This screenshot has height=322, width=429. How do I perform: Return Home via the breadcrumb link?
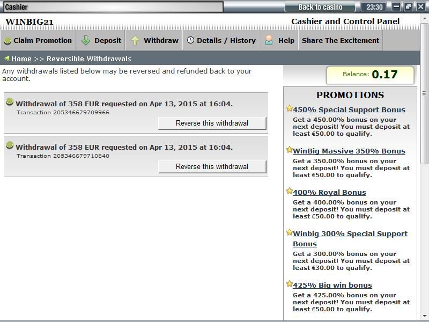(x=21, y=58)
